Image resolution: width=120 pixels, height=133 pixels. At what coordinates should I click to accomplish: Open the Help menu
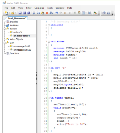pyautogui.click(x=70, y=8)
